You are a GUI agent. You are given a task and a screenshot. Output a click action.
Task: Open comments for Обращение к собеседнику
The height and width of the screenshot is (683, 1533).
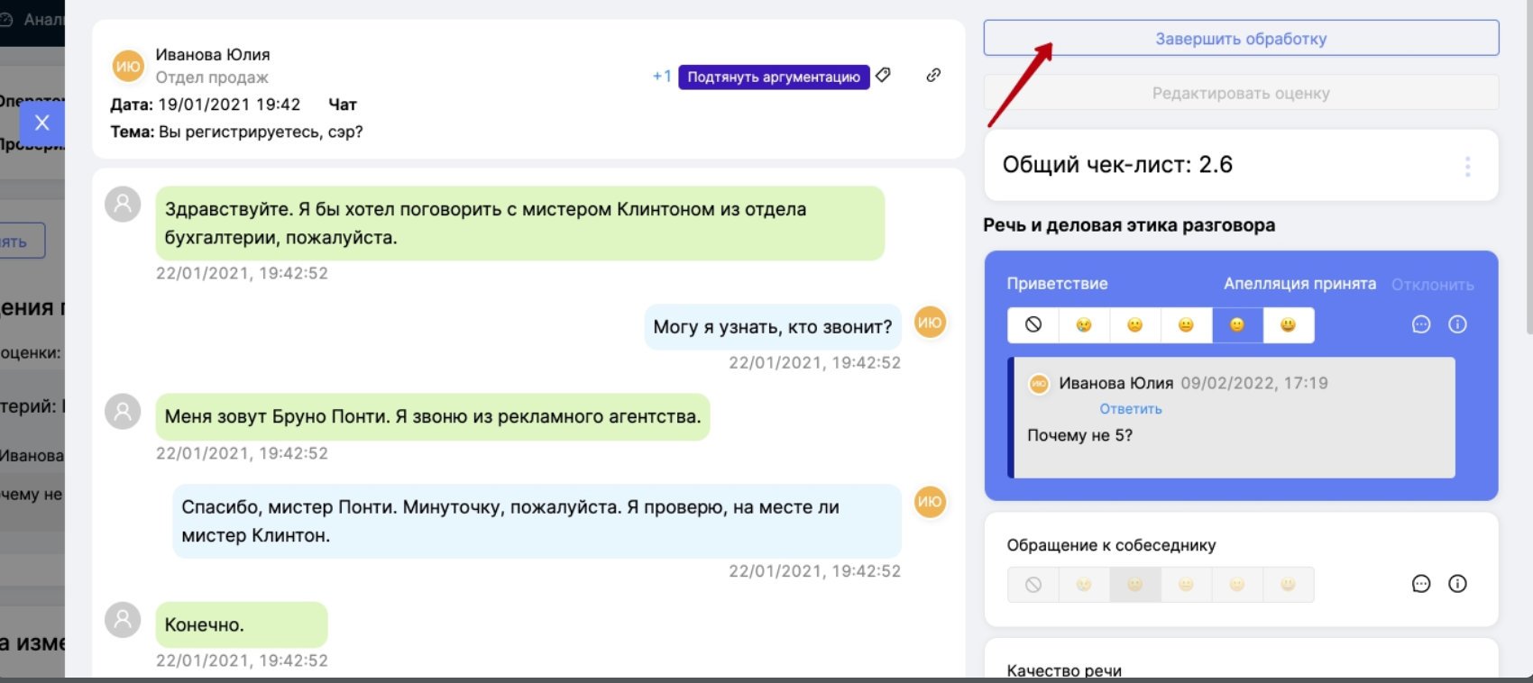[x=1421, y=584]
